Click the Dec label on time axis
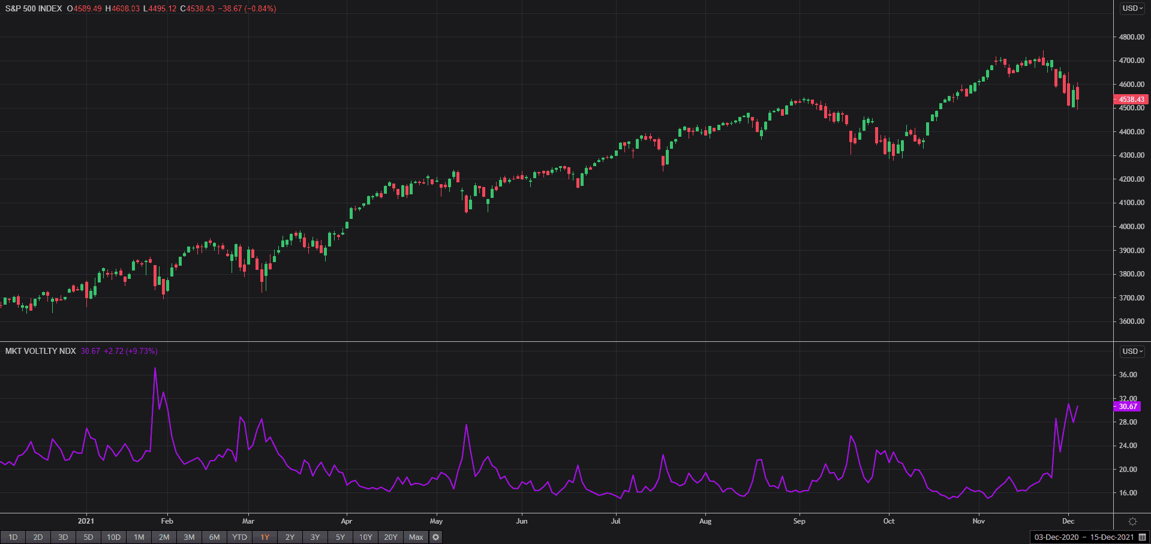This screenshot has width=1151, height=544. (x=1068, y=521)
